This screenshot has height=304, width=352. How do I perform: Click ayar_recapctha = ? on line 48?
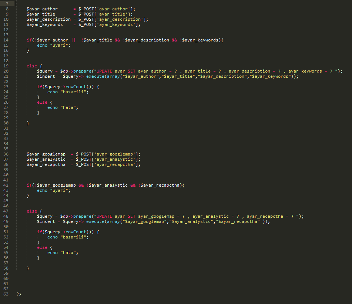coord(270,217)
